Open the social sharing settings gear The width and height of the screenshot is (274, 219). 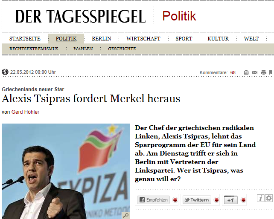[269, 198]
